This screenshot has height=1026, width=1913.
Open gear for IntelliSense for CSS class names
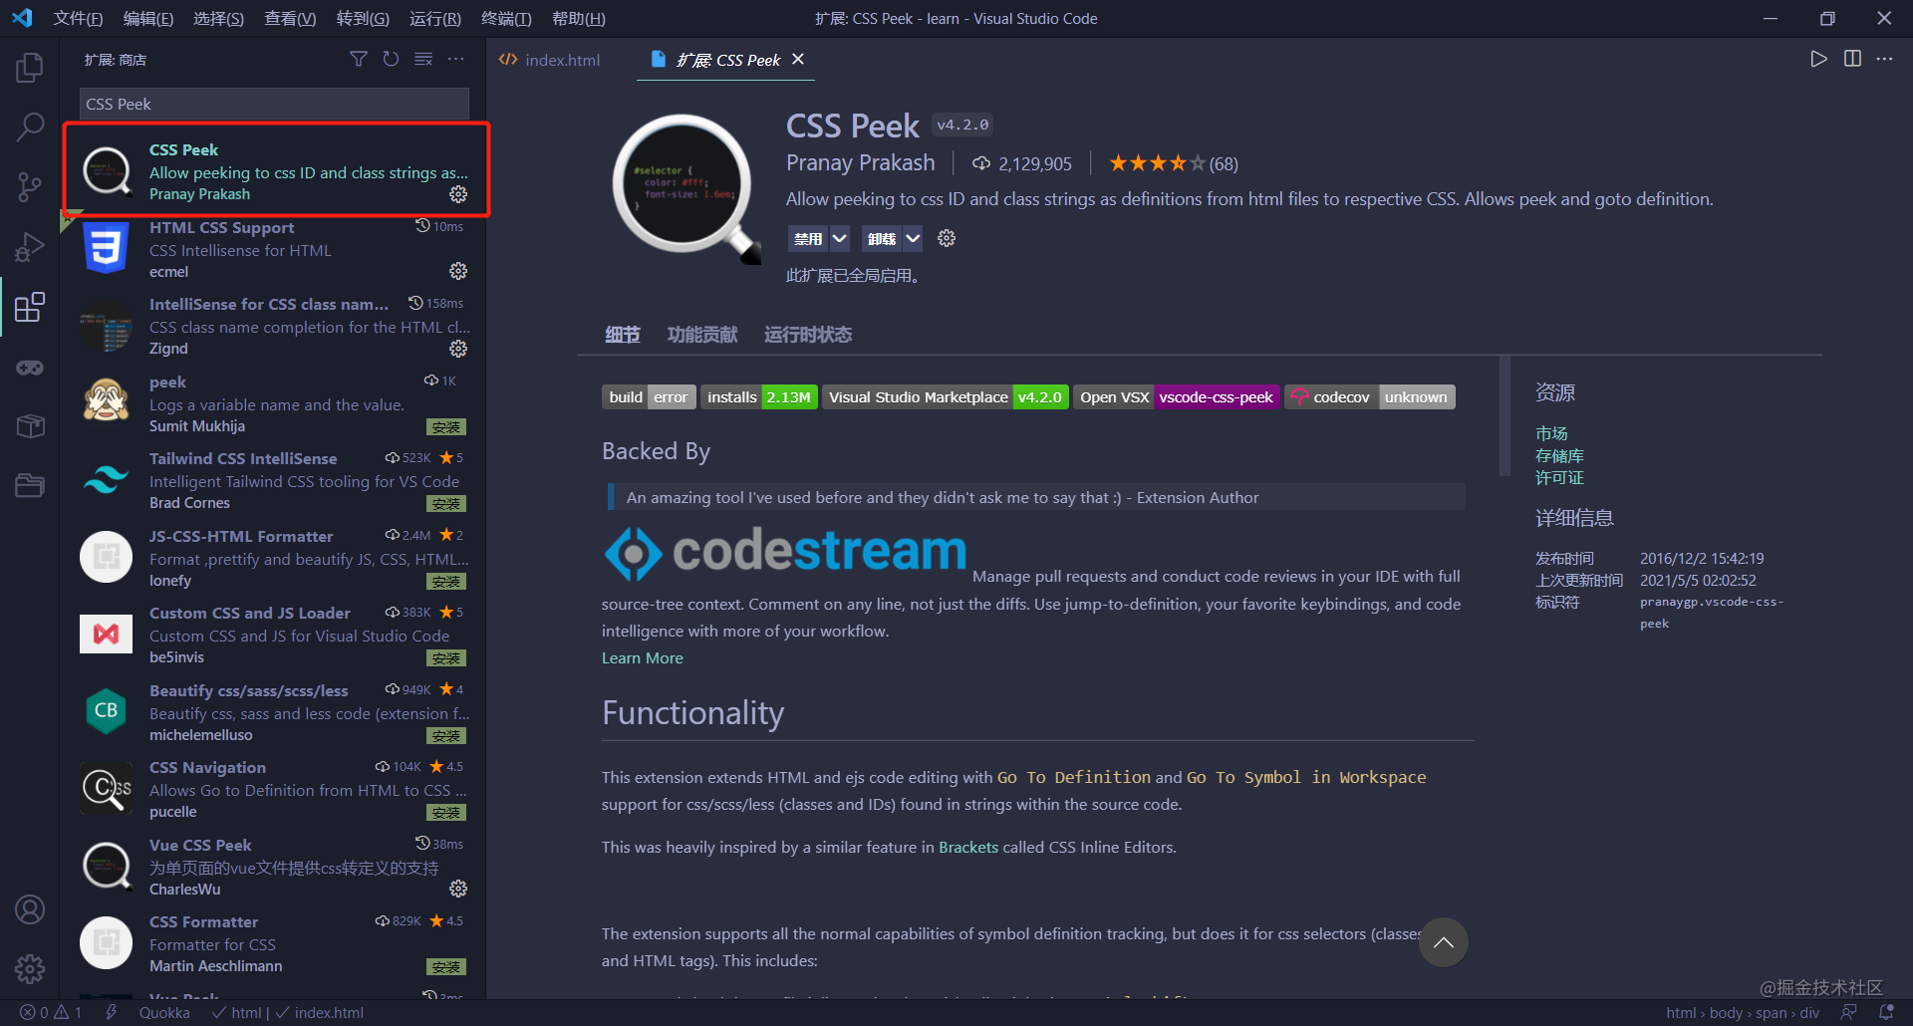tap(458, 349)
